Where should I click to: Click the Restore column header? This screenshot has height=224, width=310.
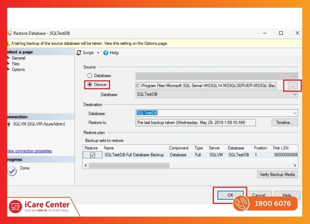(x=91, y=148)
